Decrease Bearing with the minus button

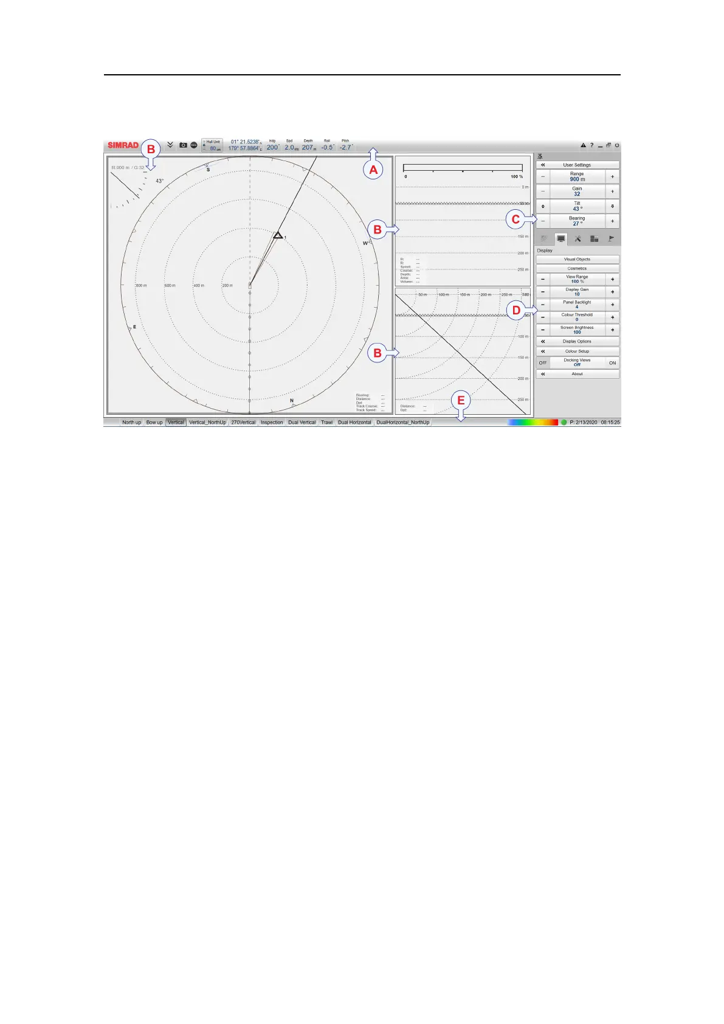coord(543,221)
